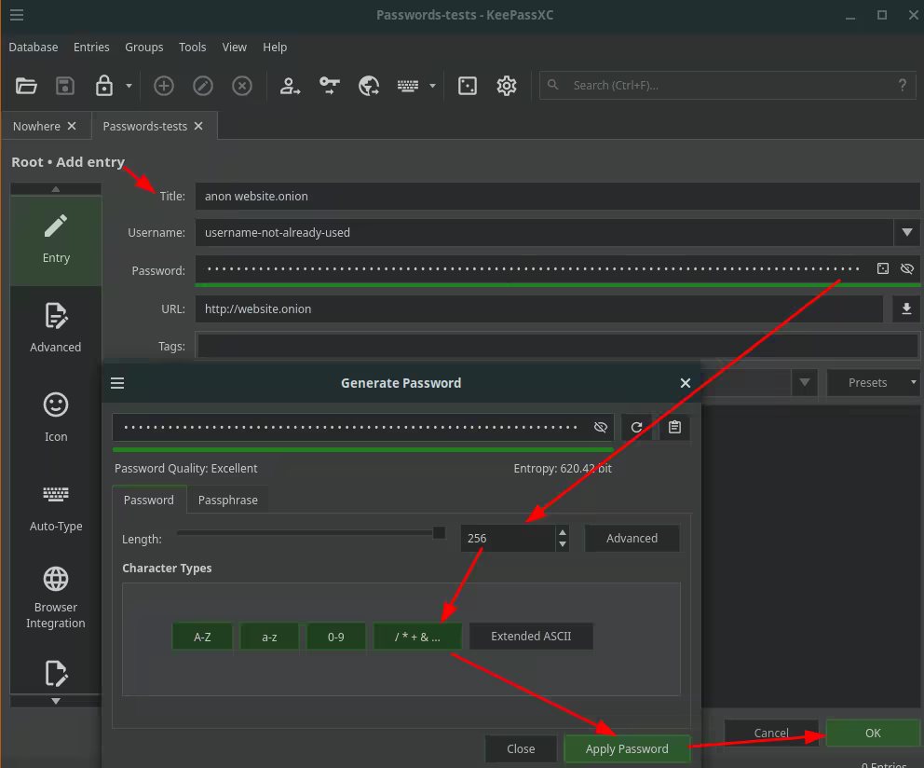
Task: Expand the Username dropdown arrow
Action: (906, 232)
